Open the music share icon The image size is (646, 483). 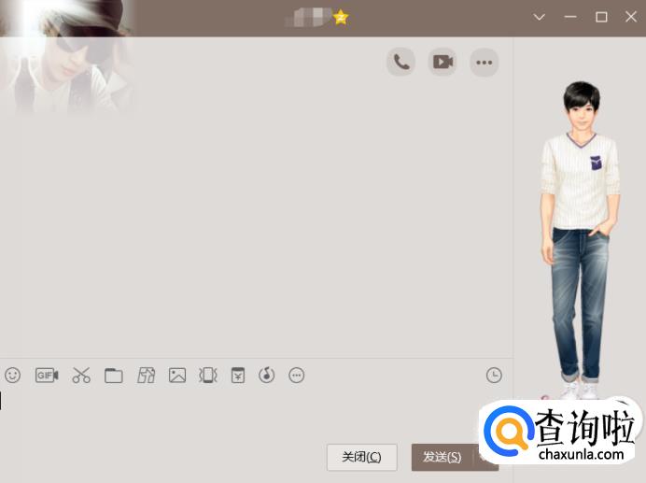(x=267, y=376)
